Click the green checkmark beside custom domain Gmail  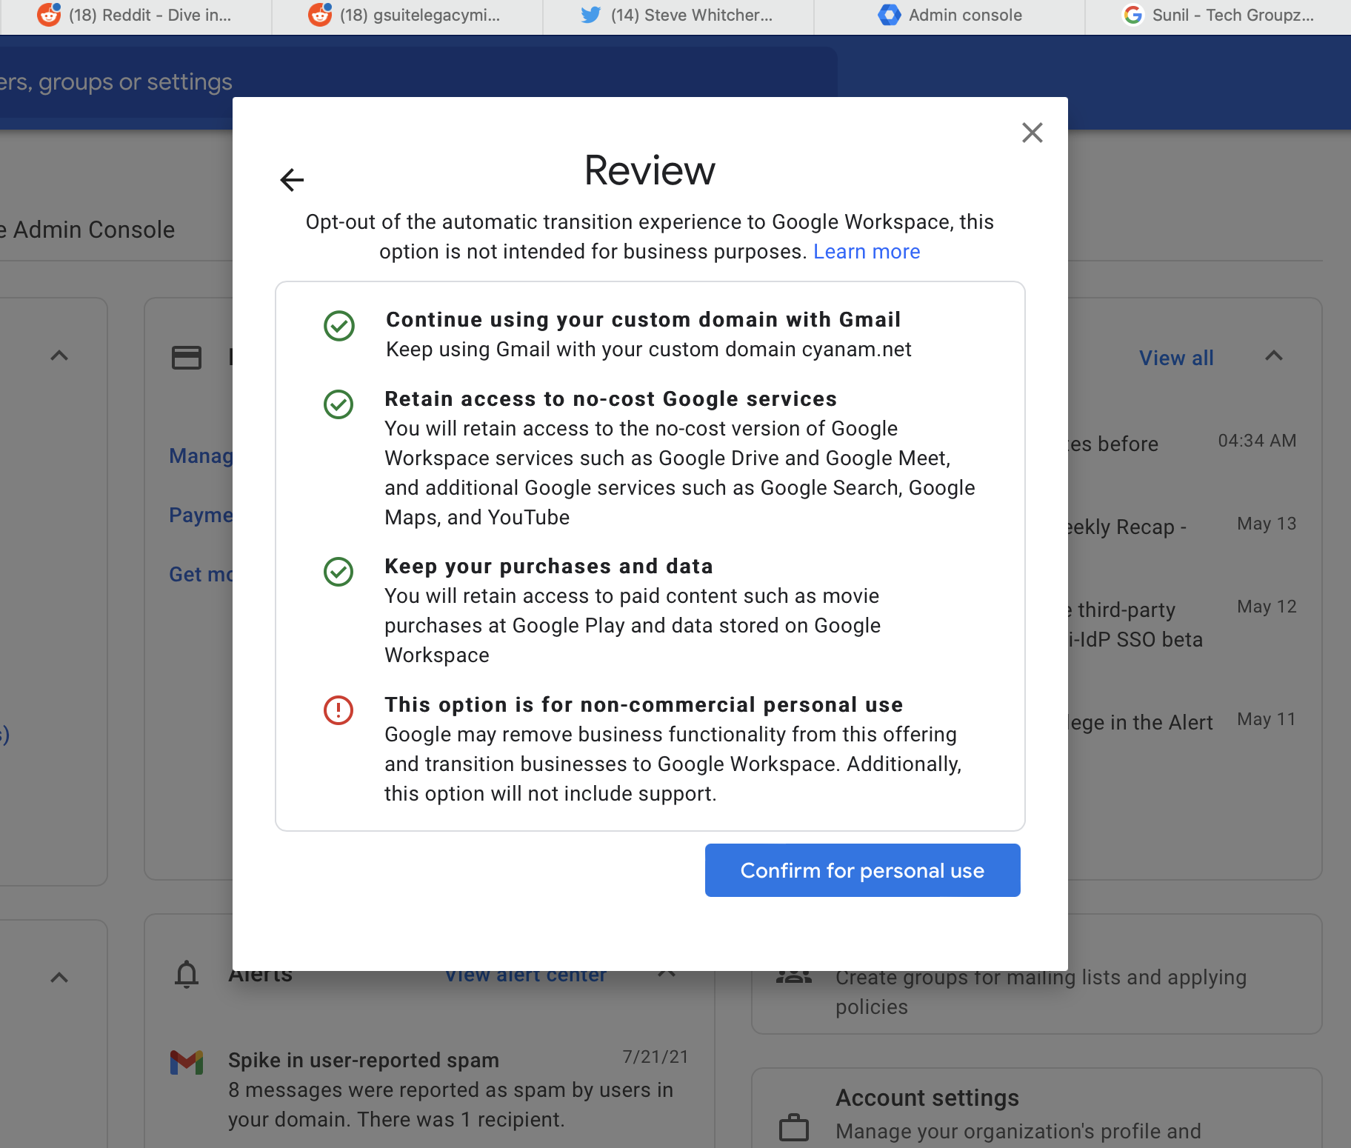point(339,326)
